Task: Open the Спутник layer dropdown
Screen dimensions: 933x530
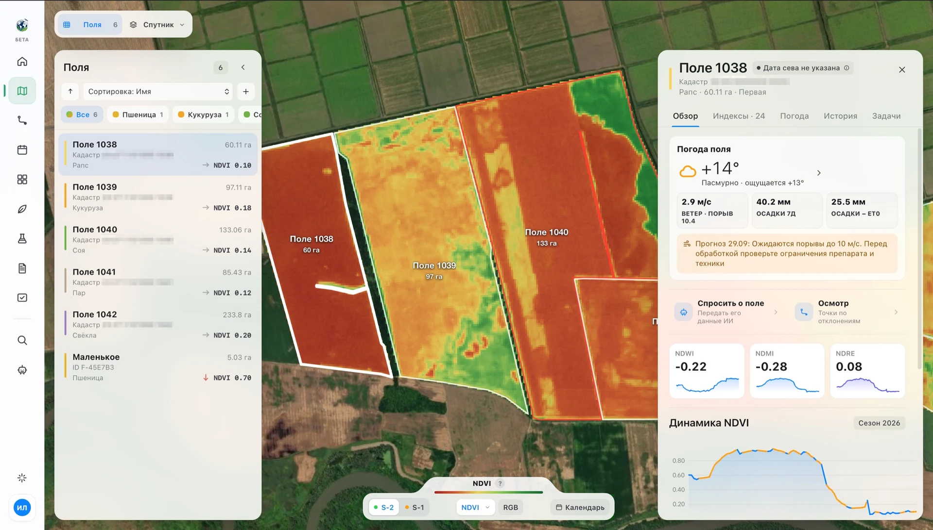Action: coord(157,25)
